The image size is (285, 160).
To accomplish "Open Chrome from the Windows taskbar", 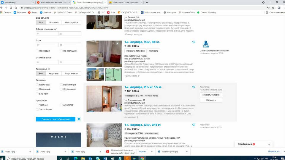I will (x=142, y=158).
